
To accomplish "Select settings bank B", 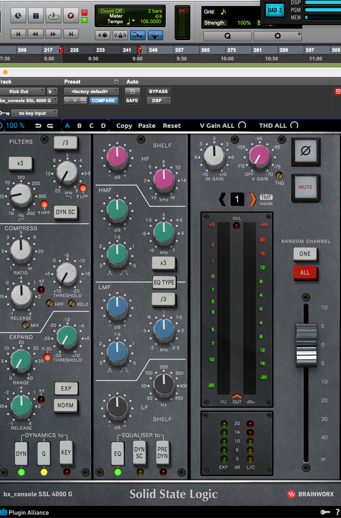I will 79,125.
